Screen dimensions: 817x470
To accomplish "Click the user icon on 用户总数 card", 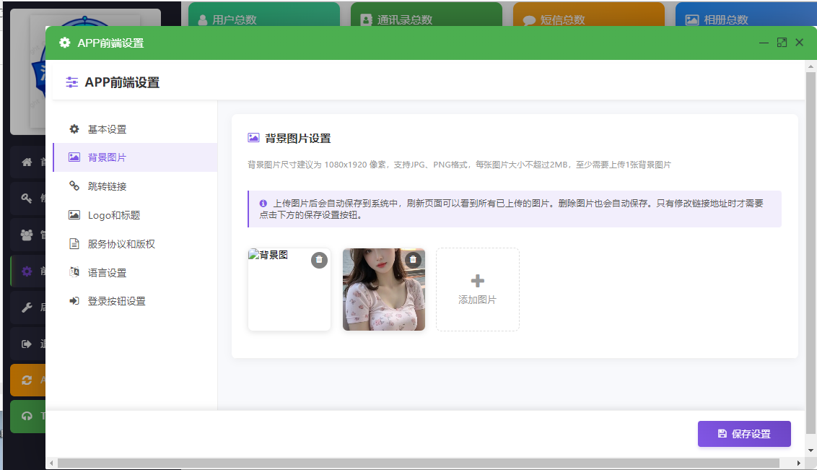I will (203, 19).
